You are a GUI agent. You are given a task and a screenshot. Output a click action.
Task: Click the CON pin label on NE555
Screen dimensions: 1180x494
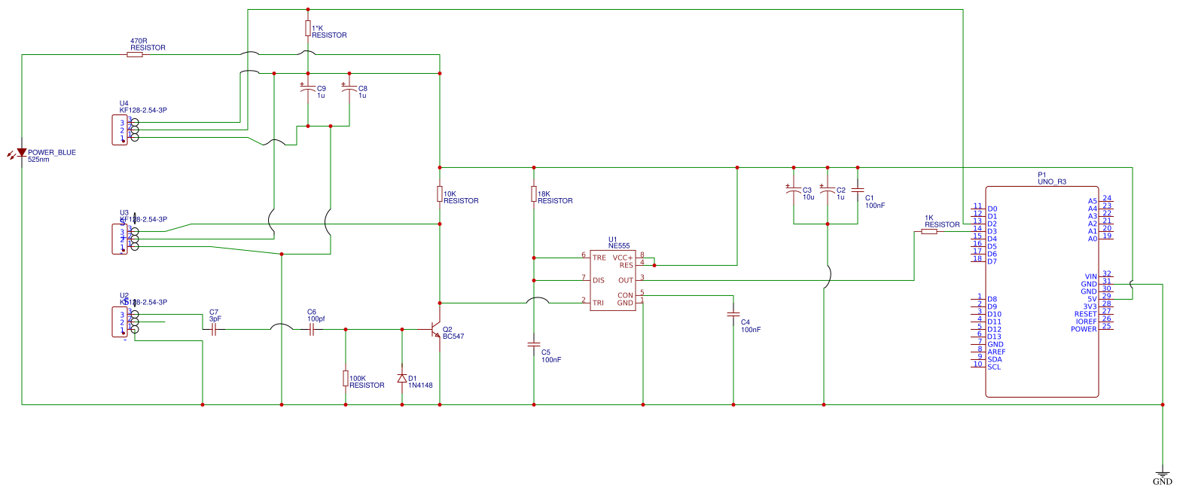coord(626,295)
